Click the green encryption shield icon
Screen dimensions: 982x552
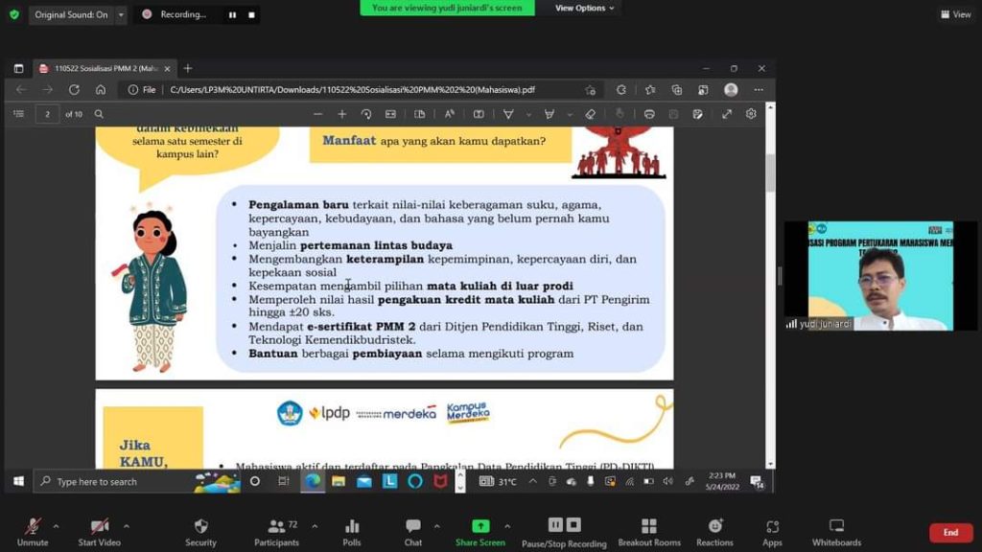pyautogui.click(x=14, y=14)
